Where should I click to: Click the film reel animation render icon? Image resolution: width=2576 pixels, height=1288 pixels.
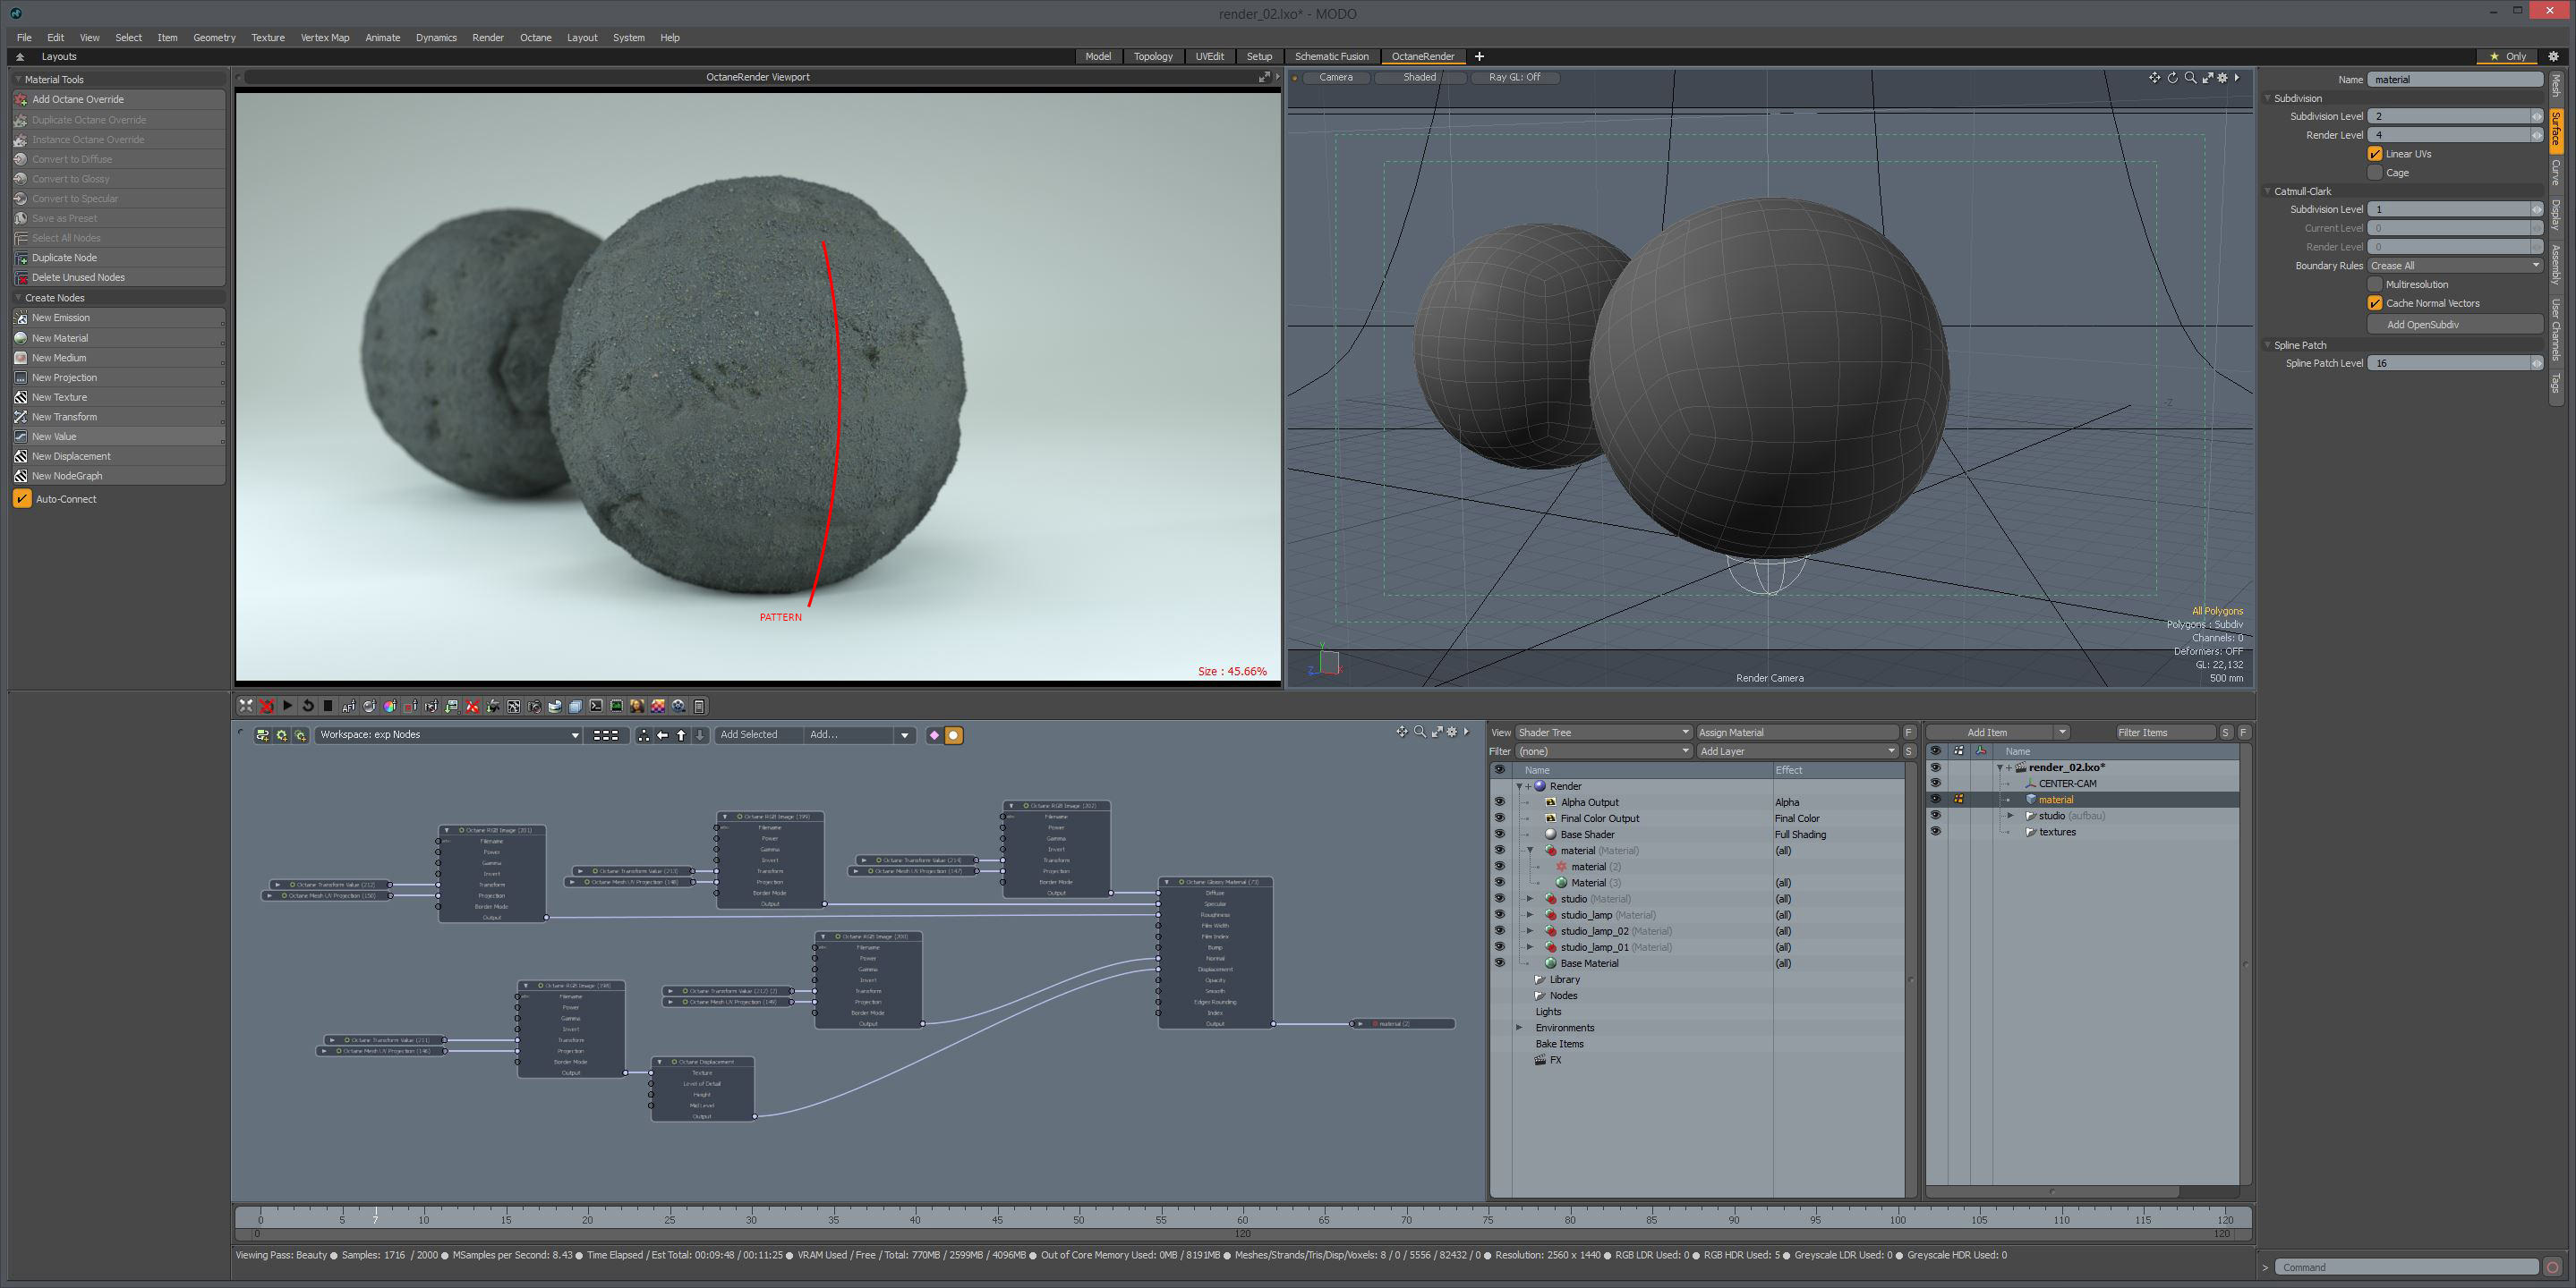pos(678,707)
